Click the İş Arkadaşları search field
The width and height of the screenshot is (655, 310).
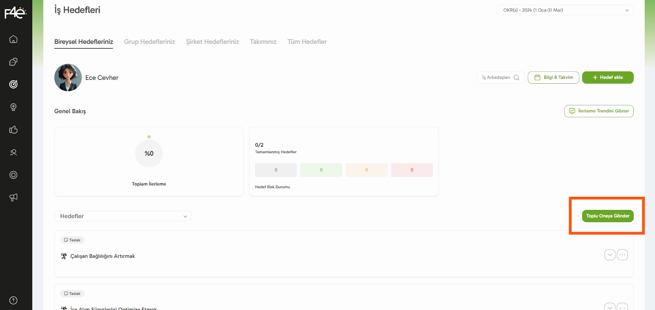(500, 78)
